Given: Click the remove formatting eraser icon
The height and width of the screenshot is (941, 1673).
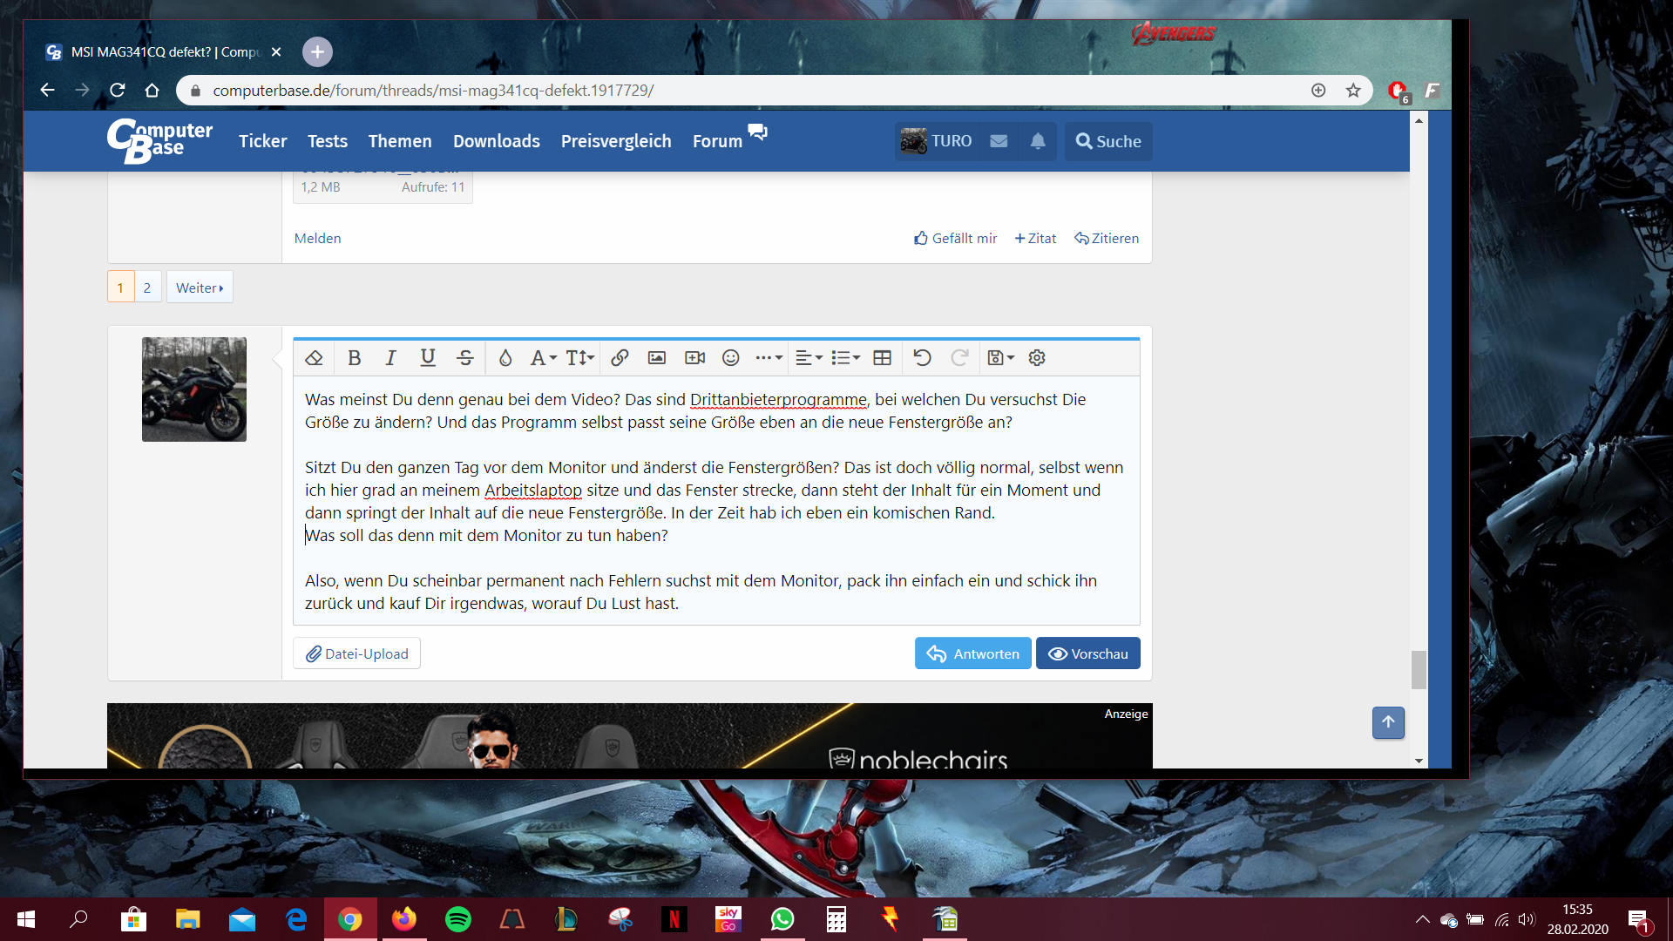Looking at the screenshot, I should (x=315, y=358).
